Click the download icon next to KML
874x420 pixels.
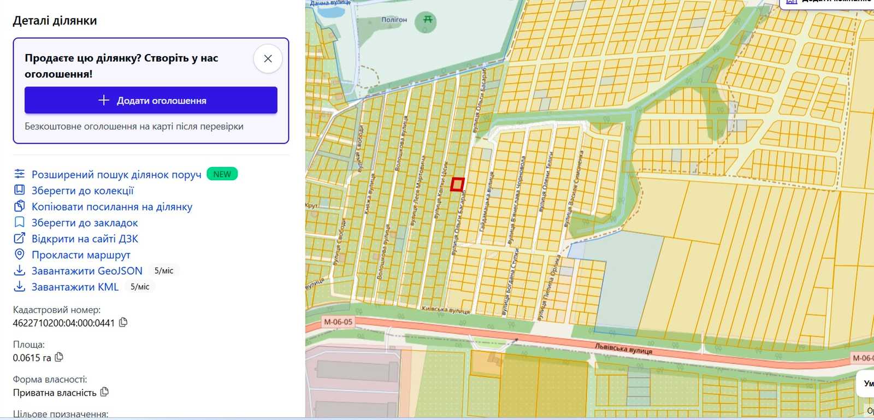(20, 286)
